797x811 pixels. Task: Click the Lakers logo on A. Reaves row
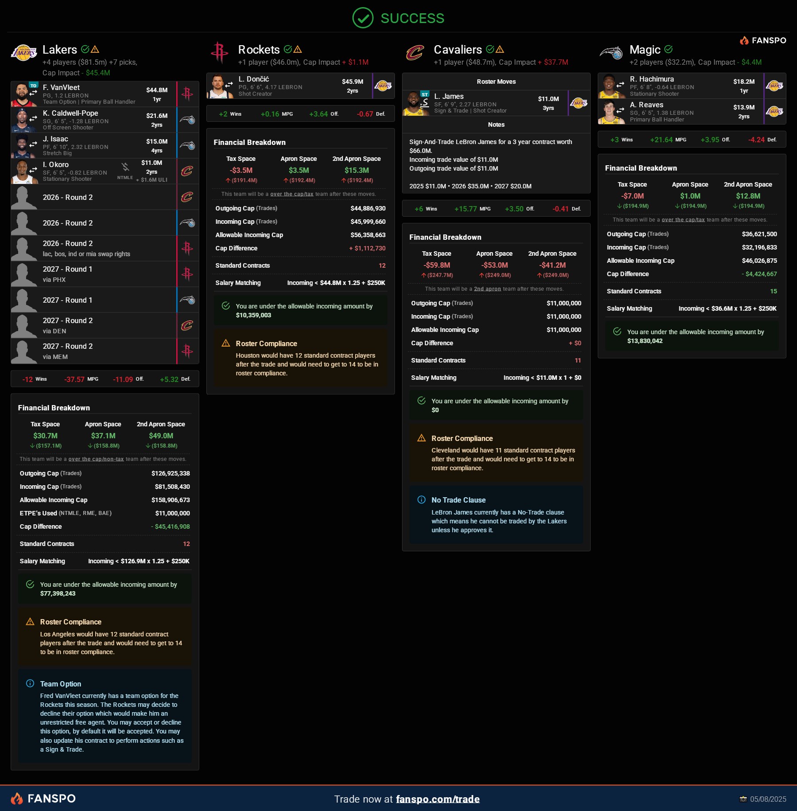click(774, 111)
